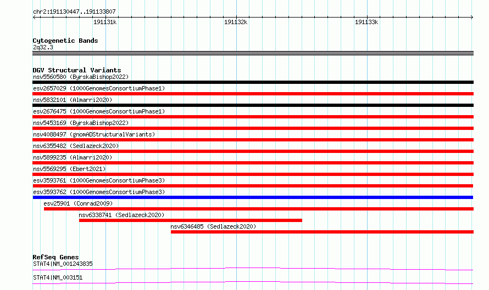Select the esv2657029 1000GenomesConsortiumPhase1 red bar

click(x=253, y=94)
